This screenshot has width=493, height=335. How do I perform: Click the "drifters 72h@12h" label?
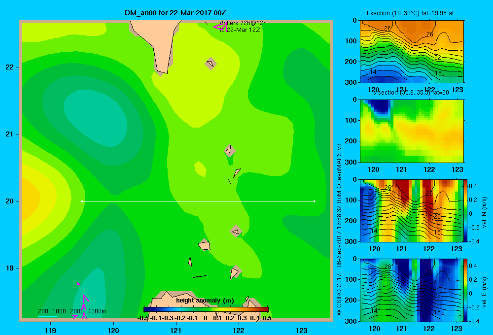click(243, 23)
